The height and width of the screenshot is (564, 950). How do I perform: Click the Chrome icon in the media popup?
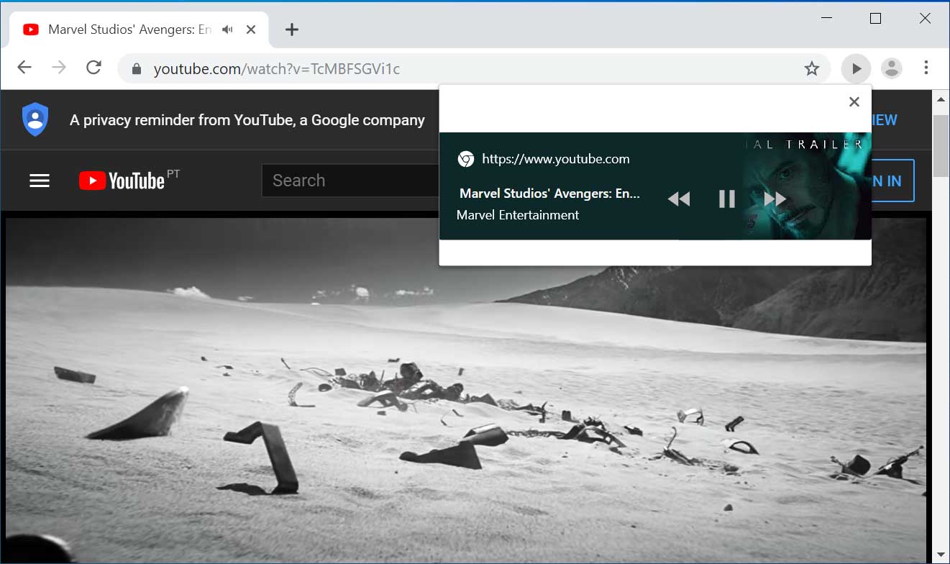(466, 159)
